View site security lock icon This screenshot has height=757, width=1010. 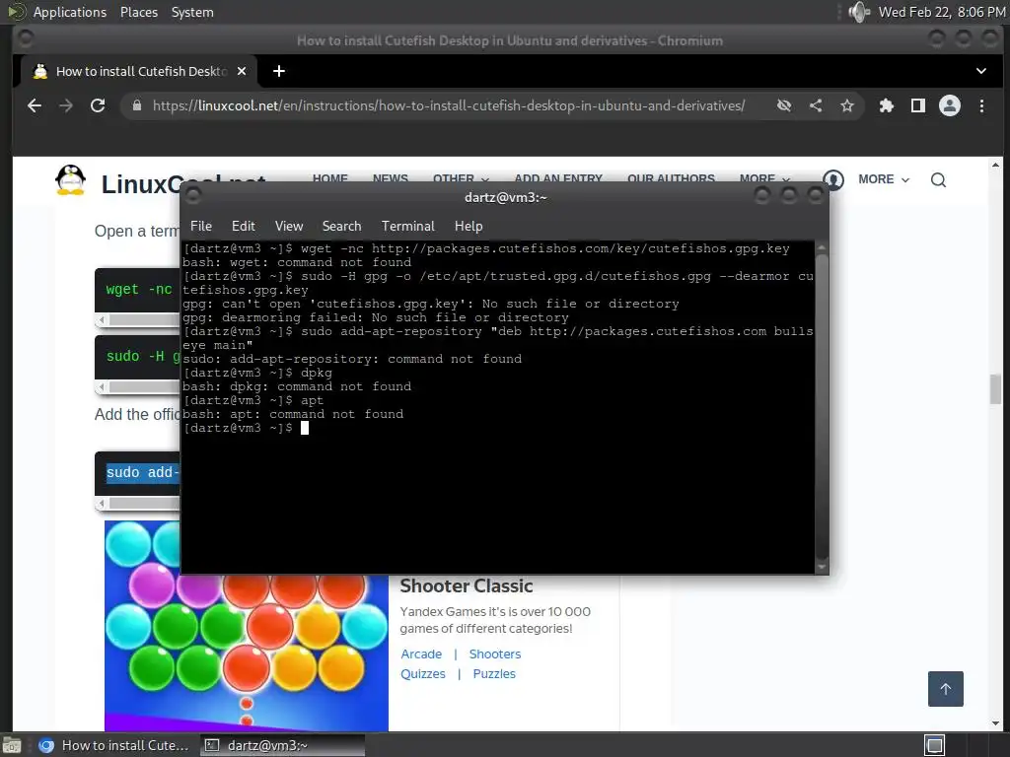pos(136,105)
